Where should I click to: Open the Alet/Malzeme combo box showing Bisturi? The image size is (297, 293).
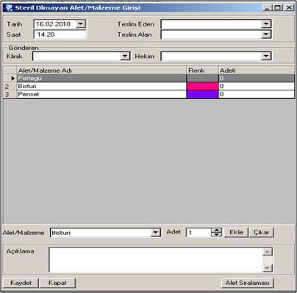point(155,232)
